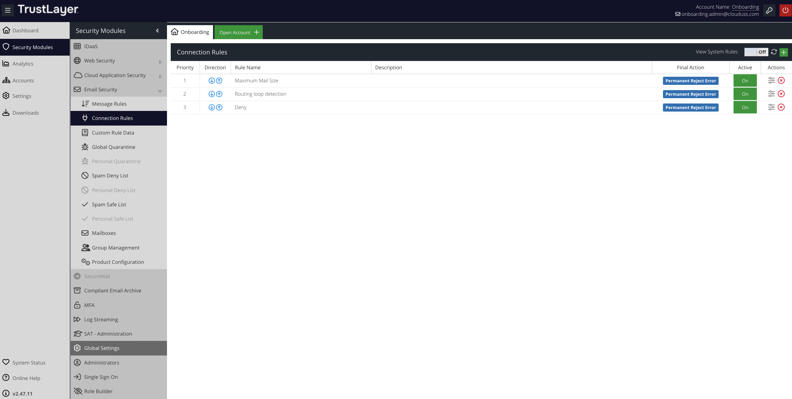Expand Cloud Application Security submenu arrow
The height and width of the screenshot is (399, 792).
pos(160,76)
